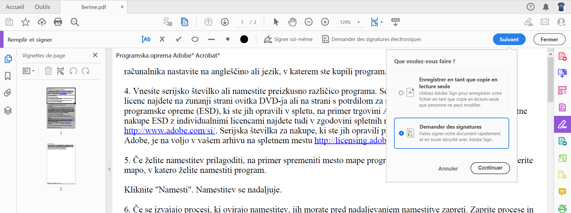Choose the cross mark tool
The width and height of the screenshot is (571, 213).
pos(162,39)
